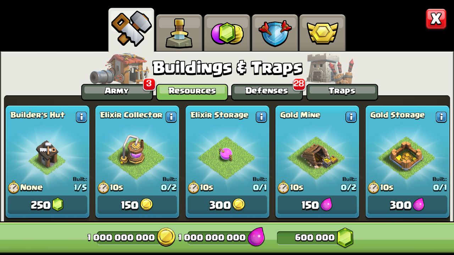Switch to the Army tab
The height and width of the screenshot is (255, 454).
[117, 92]
